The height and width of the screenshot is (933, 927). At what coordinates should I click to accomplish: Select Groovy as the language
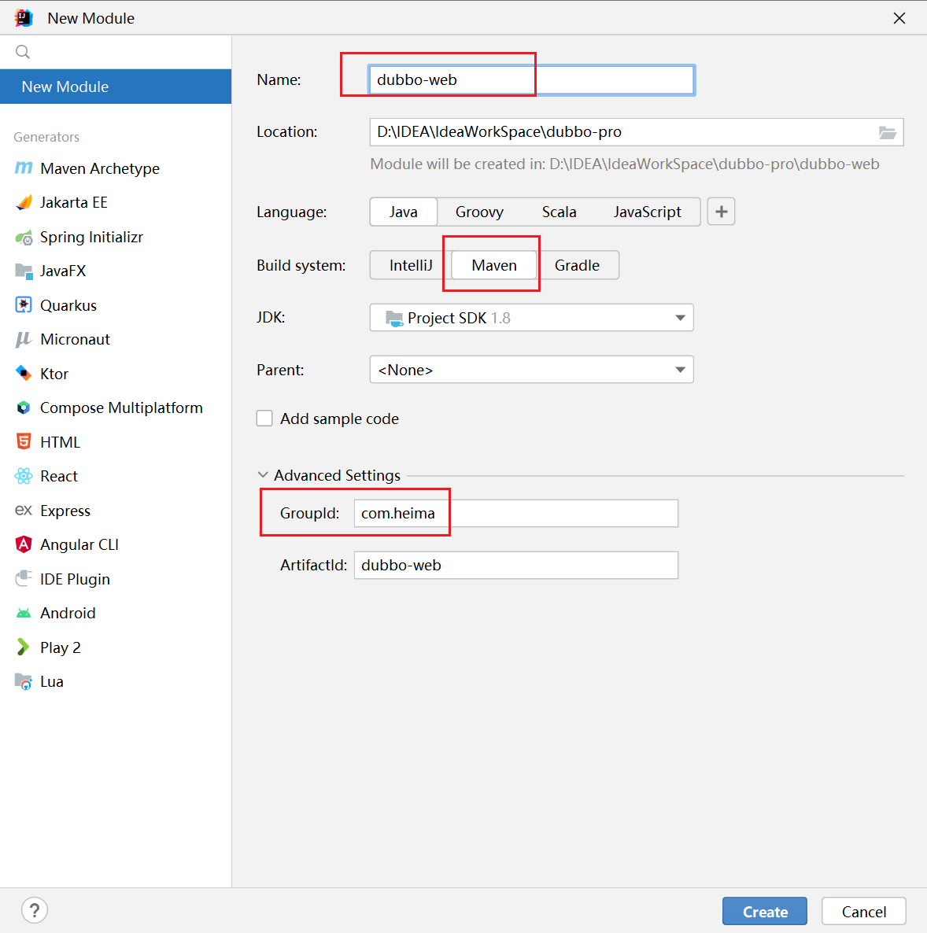click(479, 212)
